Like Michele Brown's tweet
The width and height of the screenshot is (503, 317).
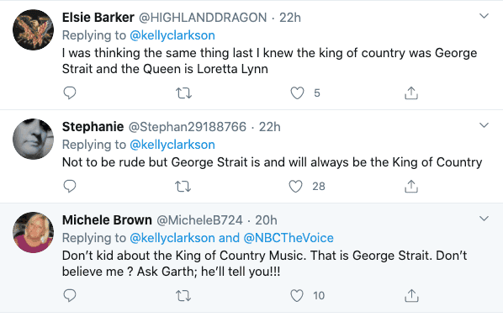[297, 295]
